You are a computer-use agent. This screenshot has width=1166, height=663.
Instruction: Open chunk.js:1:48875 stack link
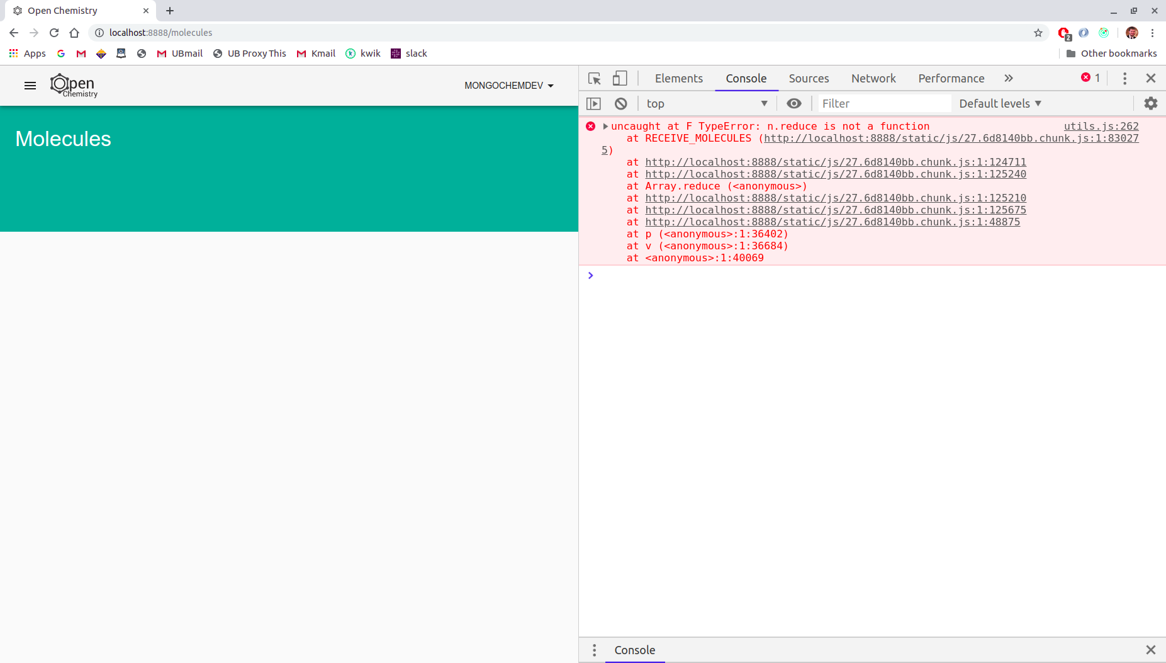coord(832,222)
